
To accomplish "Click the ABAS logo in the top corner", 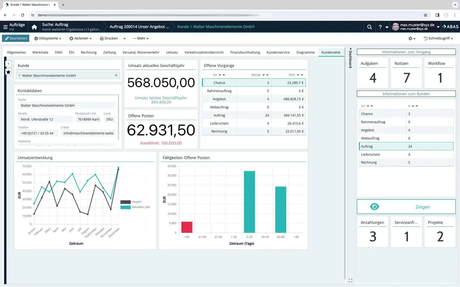I will coord(449,27).
